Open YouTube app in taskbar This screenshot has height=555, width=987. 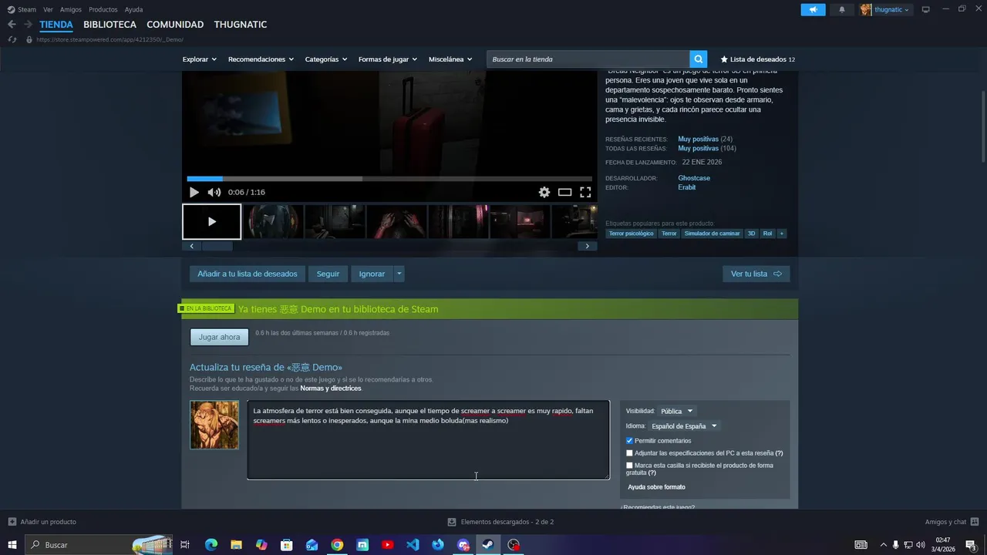pos(388,545)
